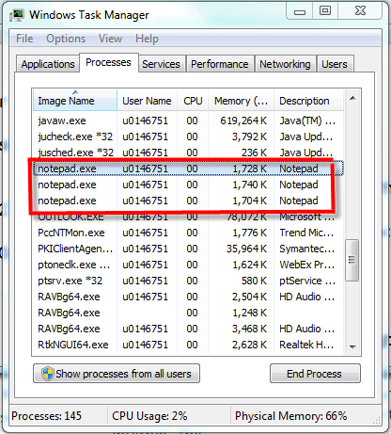Switch to the Performance tab

point(220,64)
